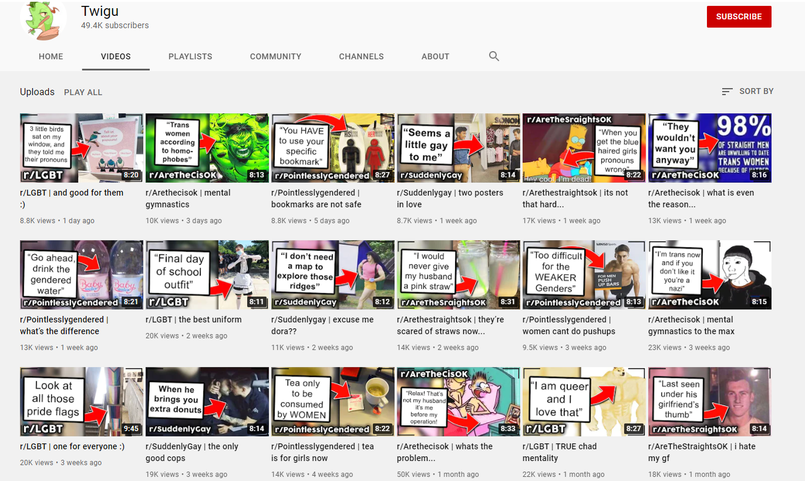The height and width of the screenshot is (481, 805).
Task: Switch to the Home tab
Action: (x=51, y=56)
